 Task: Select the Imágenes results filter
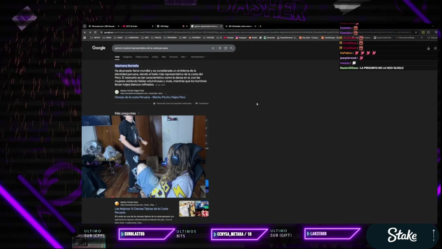coord(127,57)
